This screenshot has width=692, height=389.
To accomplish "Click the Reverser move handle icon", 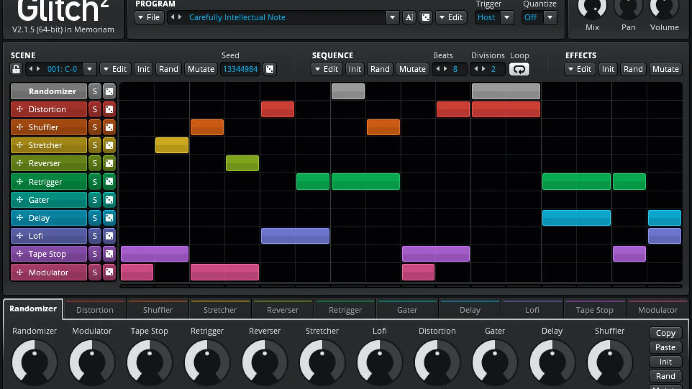I will click(19, 163).
